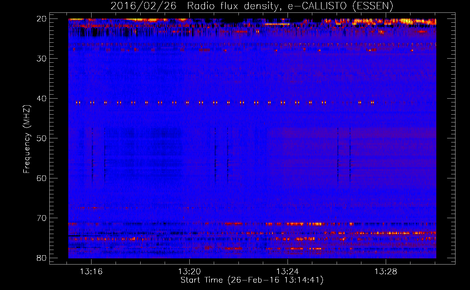The height and width of the screenshot is (290, 470).
Task: Click the 'Start Time (26-Feb-16 13:14:41)' label
Action: point(252,280)
